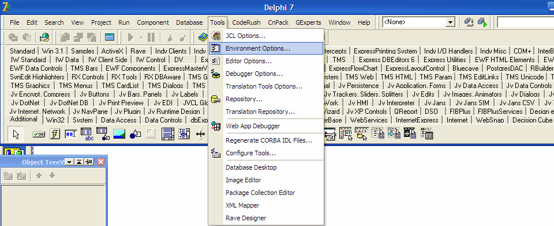
Task: Open the QReport palette tab
Action: click(405, 111)
